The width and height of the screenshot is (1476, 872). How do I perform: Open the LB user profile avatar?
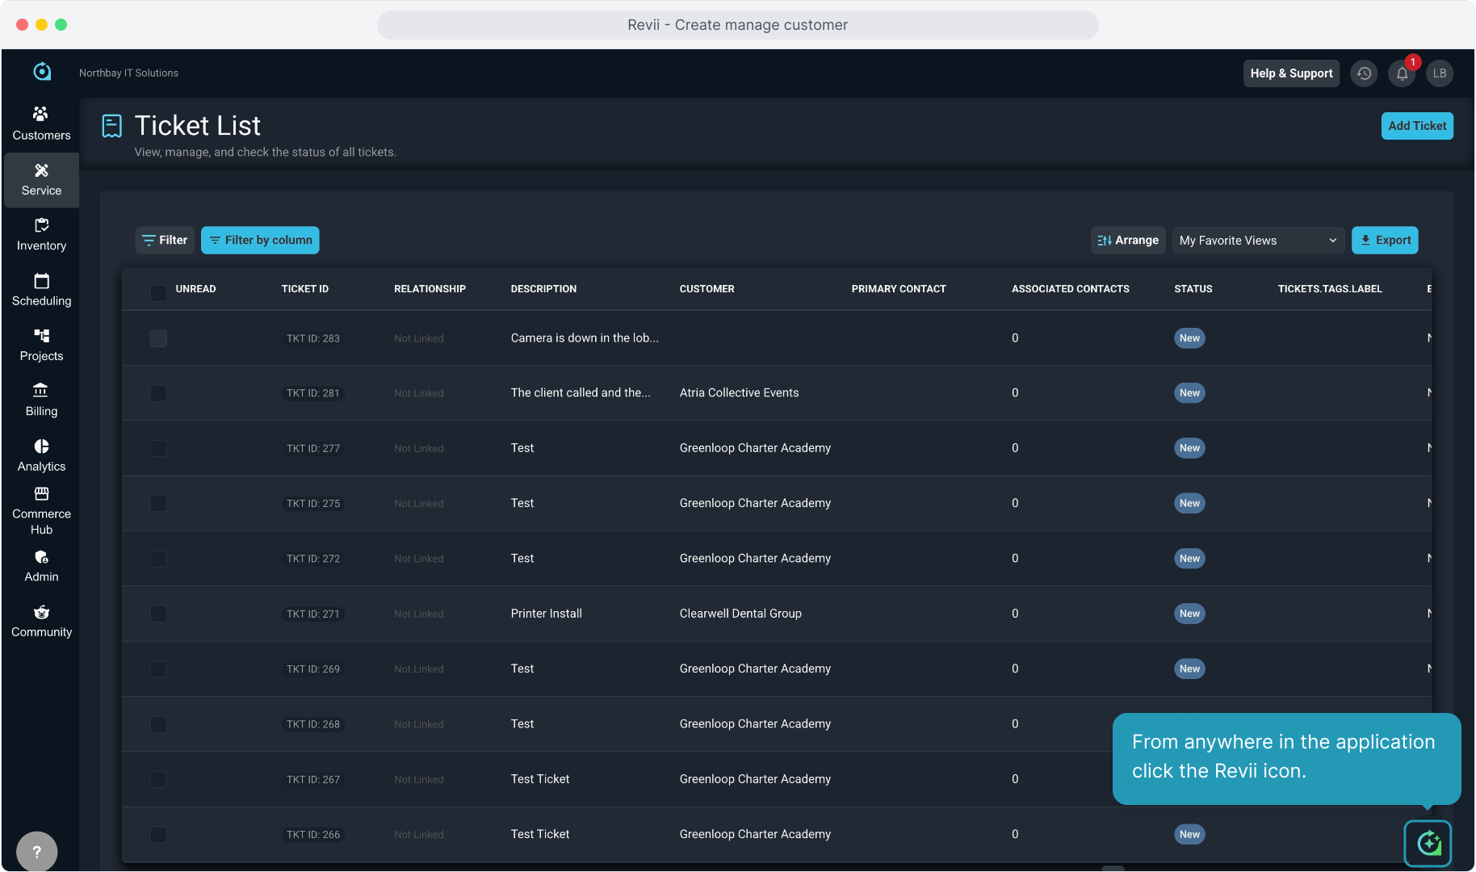coord(1440,73)
